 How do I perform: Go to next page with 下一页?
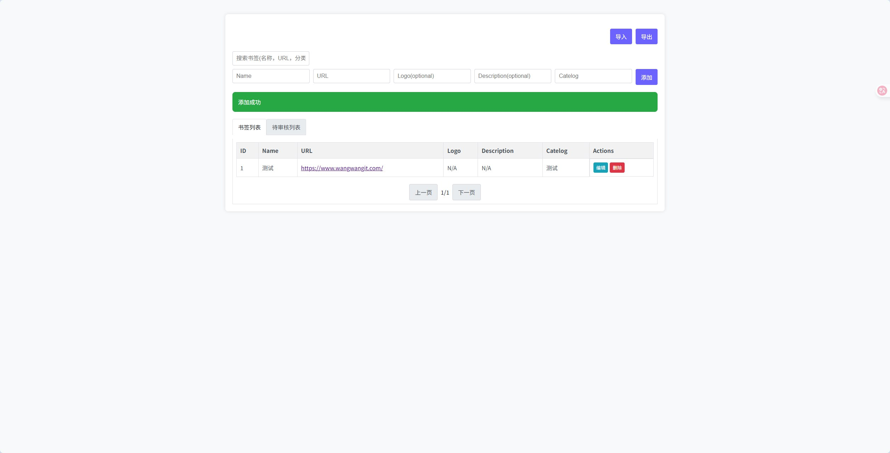(466, 193)
